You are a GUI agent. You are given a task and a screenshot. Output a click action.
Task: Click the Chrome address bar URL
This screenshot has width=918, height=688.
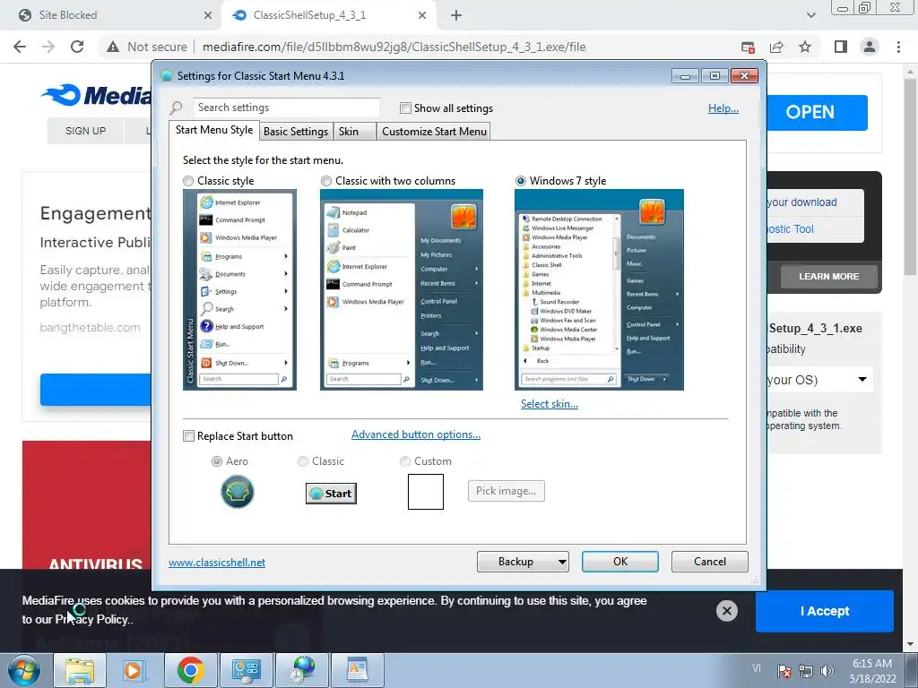pyautogui.click(x=394, y=47)
